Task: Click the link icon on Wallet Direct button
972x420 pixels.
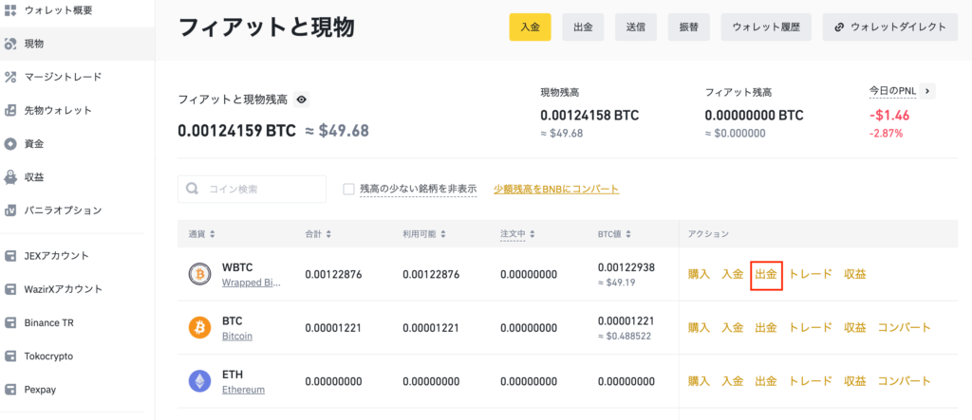Action: (x=839, y=27)
